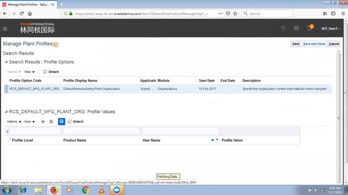Open the Zoom app from the taskbar
This screenshot has width=348, height=195.
click(117, 190)
